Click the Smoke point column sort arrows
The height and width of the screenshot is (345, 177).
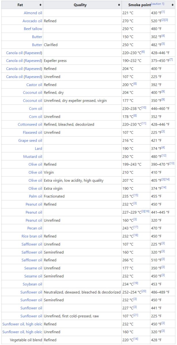click(x=173, y=5)
